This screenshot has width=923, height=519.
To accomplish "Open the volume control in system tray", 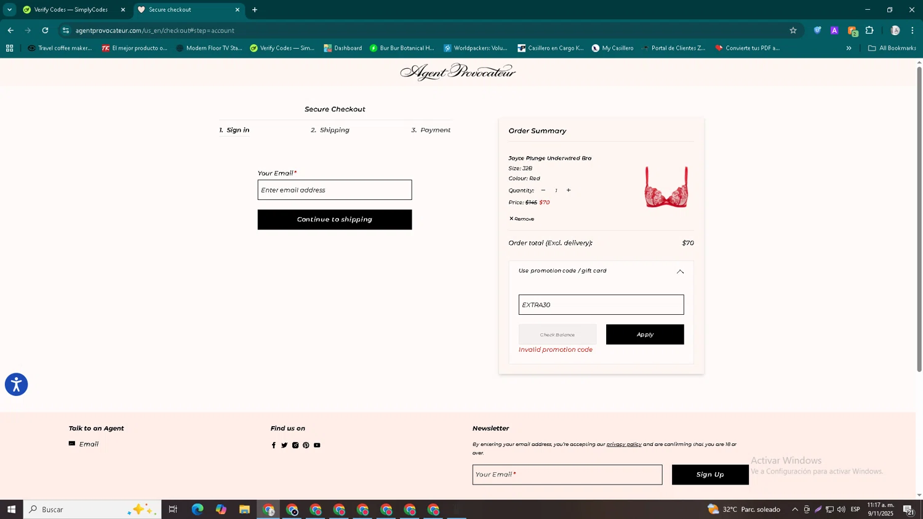I will pyautogui.click(x=841, y=509).
